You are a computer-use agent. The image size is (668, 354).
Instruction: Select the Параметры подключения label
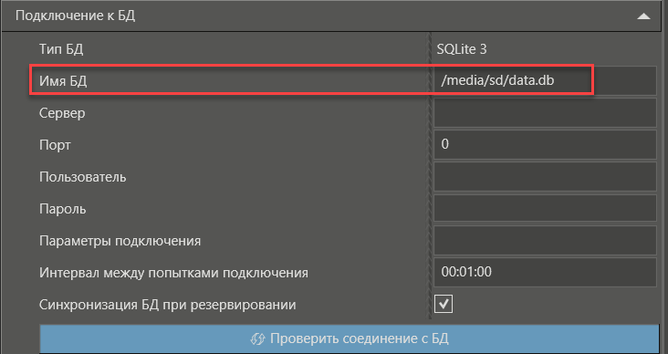coord(120,241)
